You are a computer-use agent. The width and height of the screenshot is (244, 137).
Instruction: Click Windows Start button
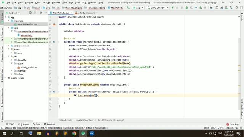(4, 134)
